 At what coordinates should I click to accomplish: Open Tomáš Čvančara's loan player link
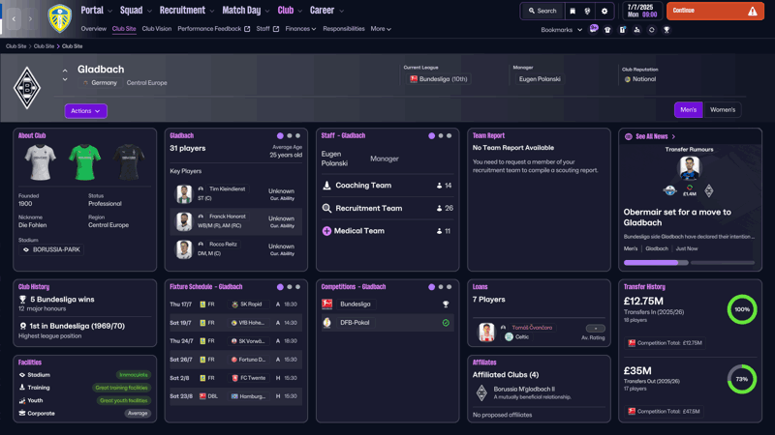tap(531, 328)
